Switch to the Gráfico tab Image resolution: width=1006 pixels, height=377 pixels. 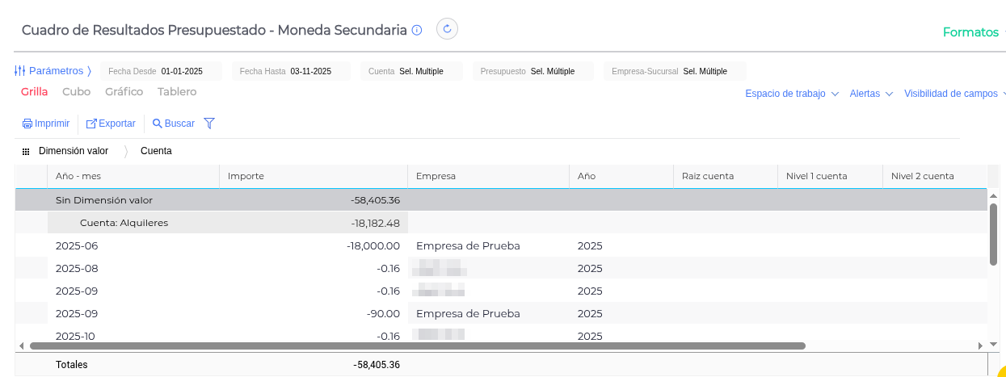[124, 92]
